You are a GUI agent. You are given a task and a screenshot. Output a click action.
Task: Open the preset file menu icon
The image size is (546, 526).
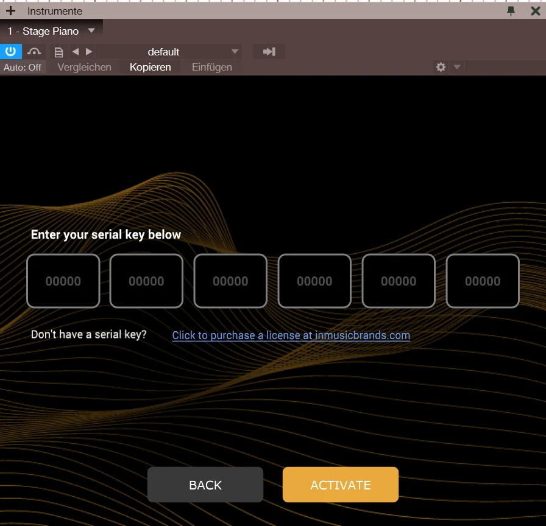coord(59,52)
